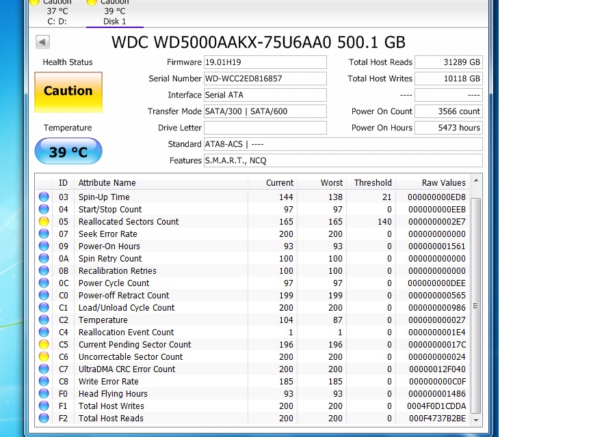Viewport: 591px width, 437px height.
Task: Click blue status icon for F1 Total Host Writes
Action: (44, 406)
